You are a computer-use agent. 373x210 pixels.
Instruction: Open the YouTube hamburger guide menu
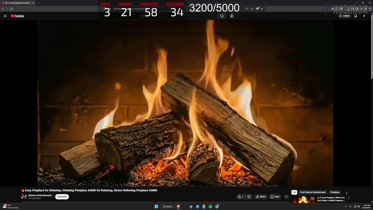(5, 16)
